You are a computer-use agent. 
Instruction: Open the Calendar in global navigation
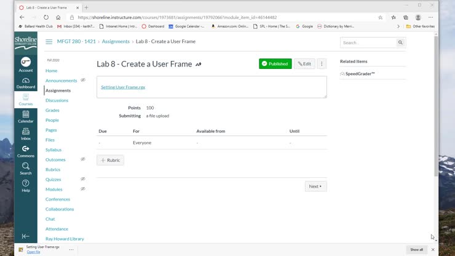pyautogui.click(x=26, y=117)
